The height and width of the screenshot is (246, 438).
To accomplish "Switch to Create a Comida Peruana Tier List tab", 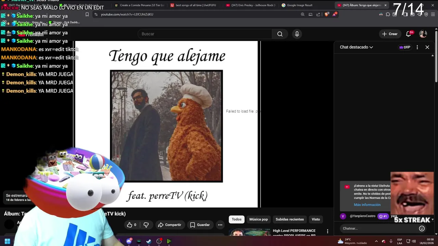I will [140, 5].
